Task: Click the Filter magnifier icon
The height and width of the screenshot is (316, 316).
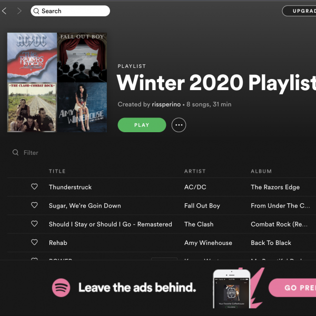Action: click(x=15, y=153)
